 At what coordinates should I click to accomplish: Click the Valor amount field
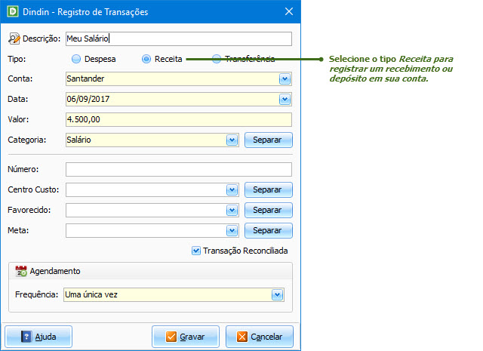click(x=179, y=119)
